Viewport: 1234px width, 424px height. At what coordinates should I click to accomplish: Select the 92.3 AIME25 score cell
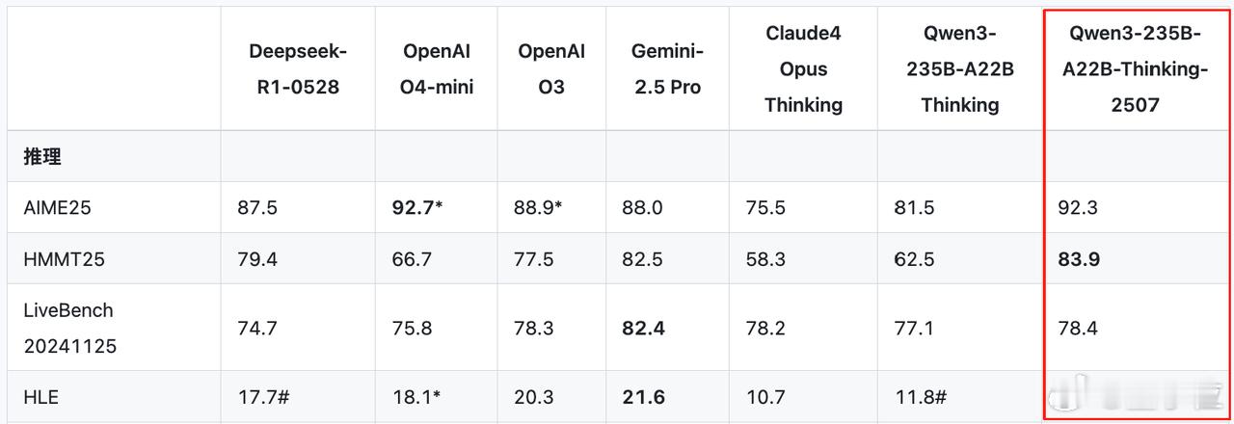1078,207
